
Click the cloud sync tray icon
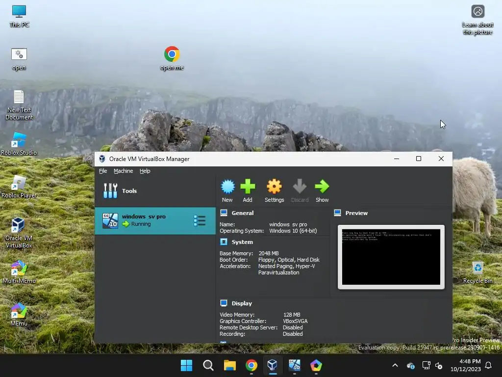[411, 365]
